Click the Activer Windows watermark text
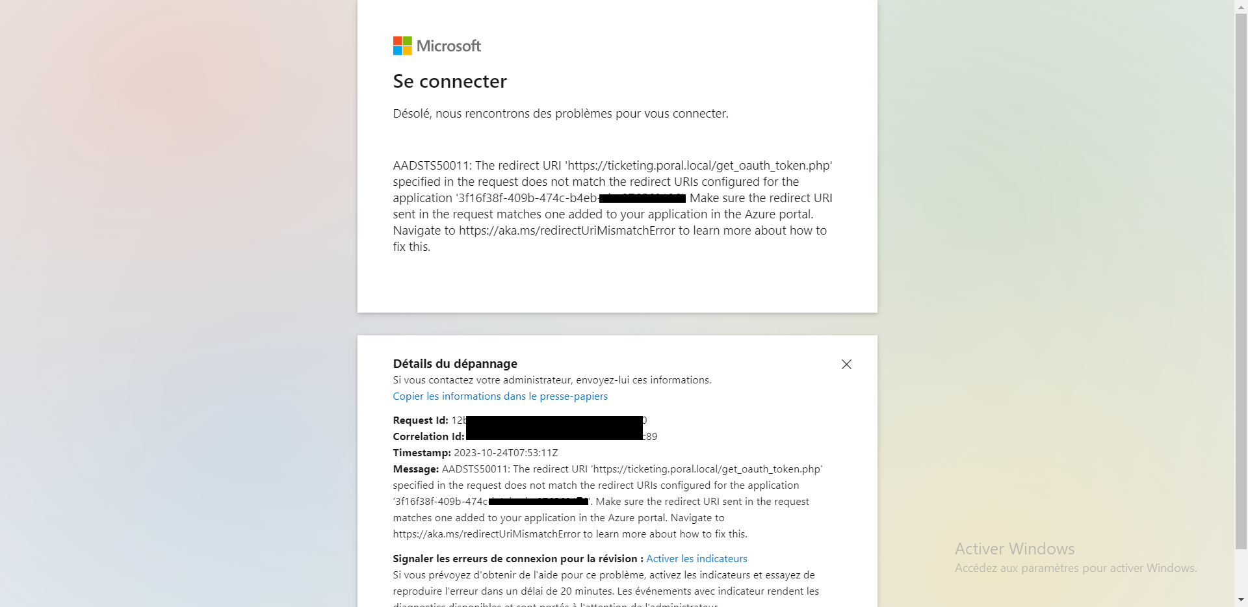This screenshot has width=1248, height=607. (1015, 549)
